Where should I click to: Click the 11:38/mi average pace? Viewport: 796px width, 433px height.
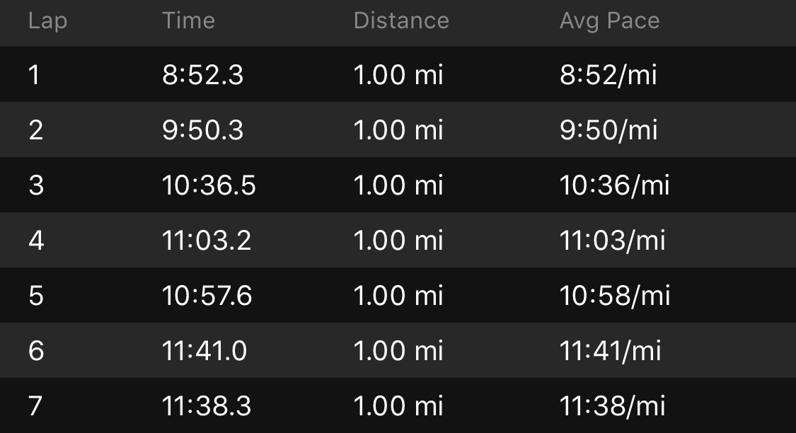612,406
